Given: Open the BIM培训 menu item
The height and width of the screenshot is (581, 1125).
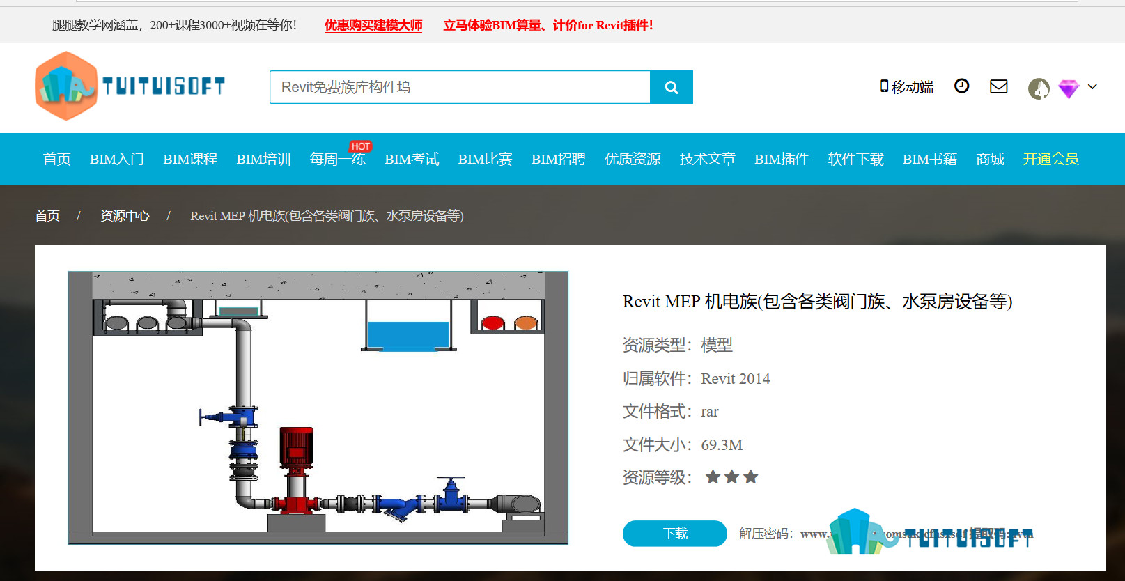Looking at the screenshot, I should point(263,159).
